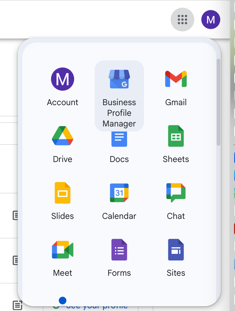The height and width of the screenshot is (311, 235).
Task: Open Google Sheets app
Action: click(x=176, y=145)
